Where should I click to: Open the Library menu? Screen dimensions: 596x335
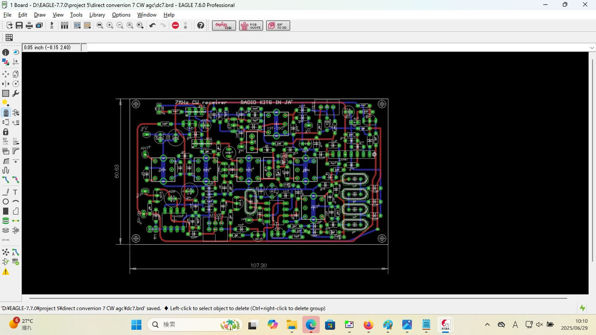(x=97, y=15)
